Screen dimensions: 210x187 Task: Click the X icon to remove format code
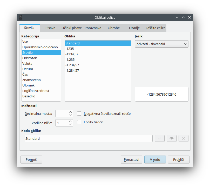(x=183, y=138)
